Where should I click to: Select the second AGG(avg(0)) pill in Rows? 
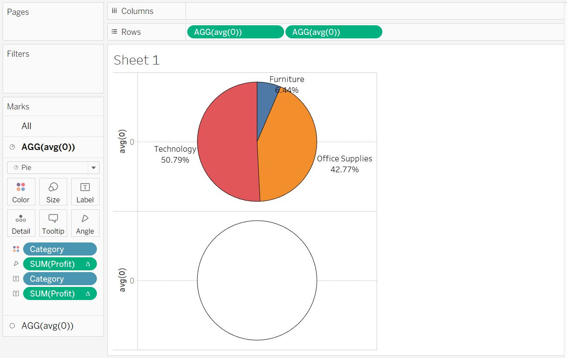coord(333,32)
